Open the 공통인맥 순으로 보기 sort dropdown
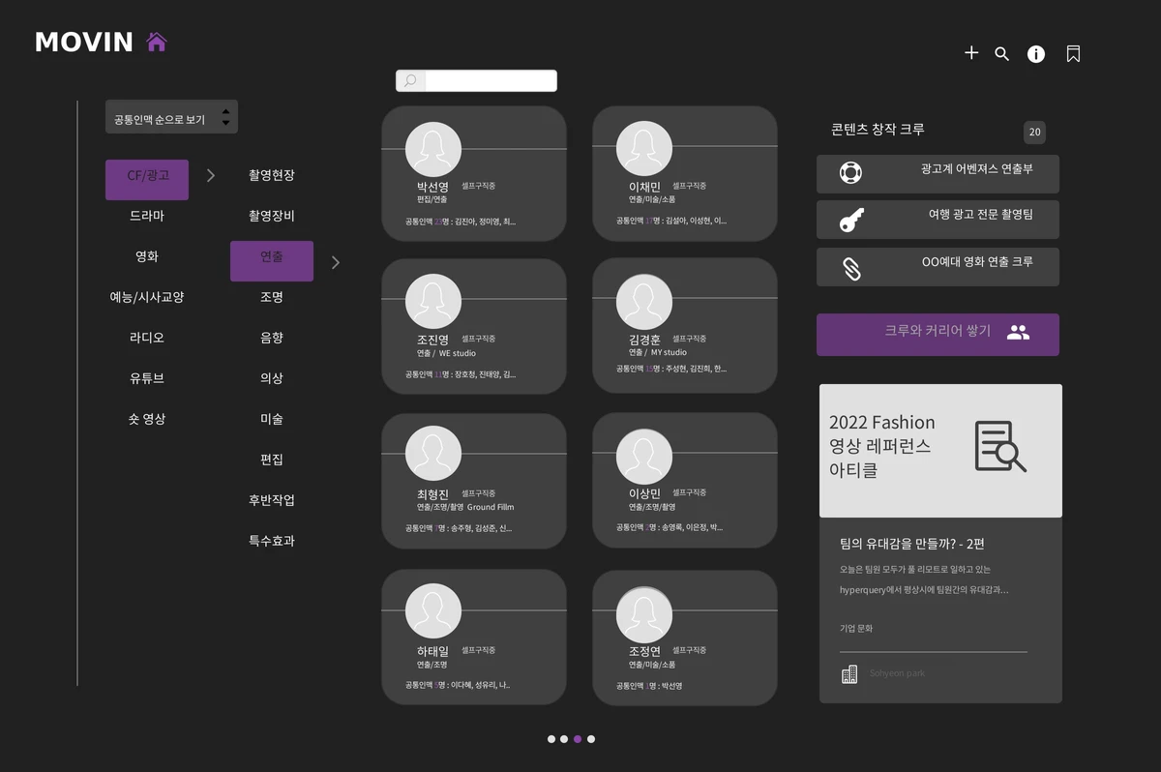The width and height of the screenshot is (1161, 772). point(171,117)
